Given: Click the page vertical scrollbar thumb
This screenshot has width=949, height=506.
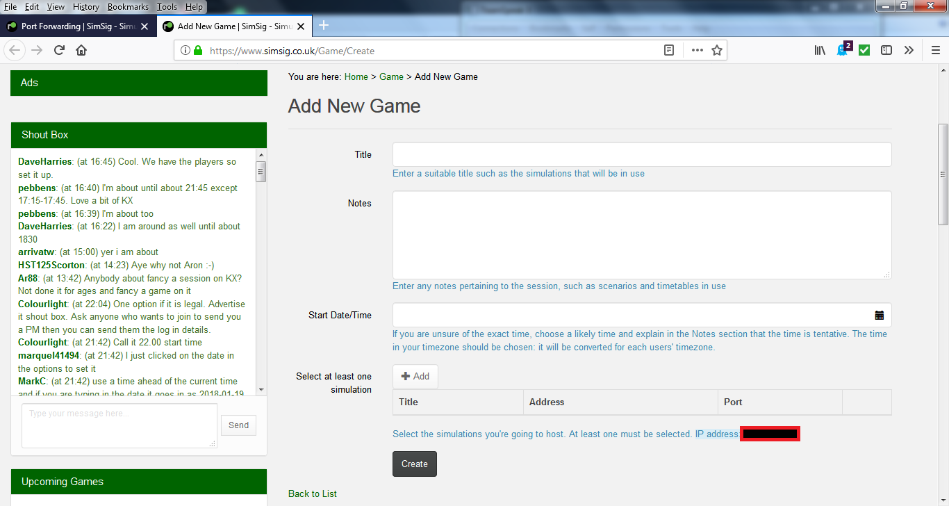Looking at the screenshot, I should pos(943,174).
